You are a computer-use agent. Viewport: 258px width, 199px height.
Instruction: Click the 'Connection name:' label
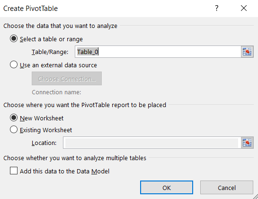coord(56,92)
